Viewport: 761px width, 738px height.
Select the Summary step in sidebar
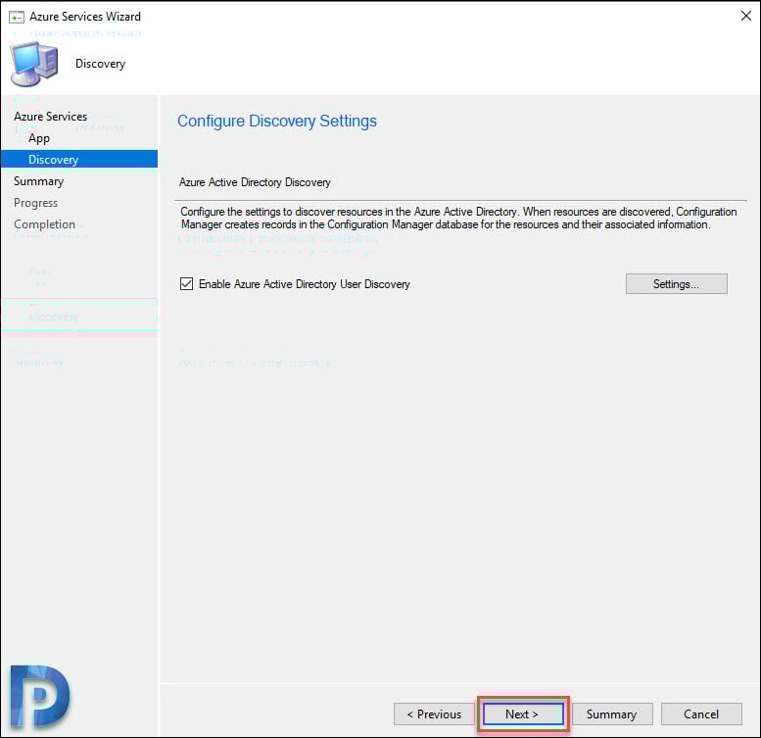click(x=38, y=181)
